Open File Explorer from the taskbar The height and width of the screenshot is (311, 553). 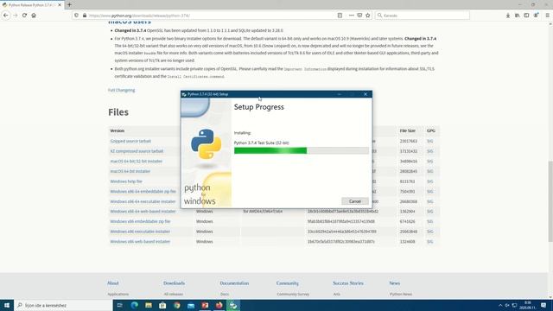[x=149, y=305]
